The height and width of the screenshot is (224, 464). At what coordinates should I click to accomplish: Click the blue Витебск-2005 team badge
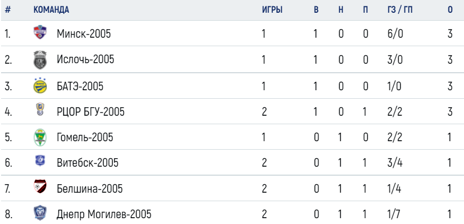(x=40, y=161)
